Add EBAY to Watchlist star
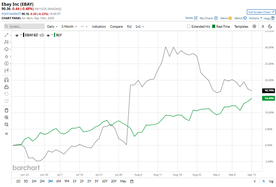The width and height of the screenshot is (276, 187). click(x=245, y=18)
